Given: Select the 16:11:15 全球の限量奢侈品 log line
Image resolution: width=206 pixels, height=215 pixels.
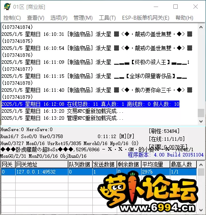Looking at the screenshot, I should pos(95,76).
